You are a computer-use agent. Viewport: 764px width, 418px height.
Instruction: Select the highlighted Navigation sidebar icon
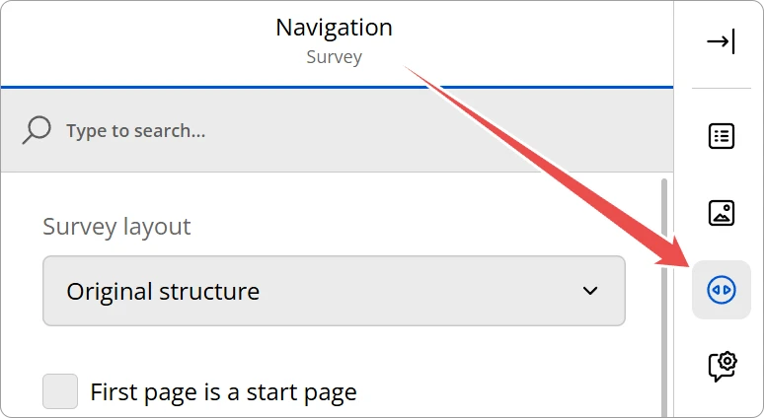coord(722,290)
